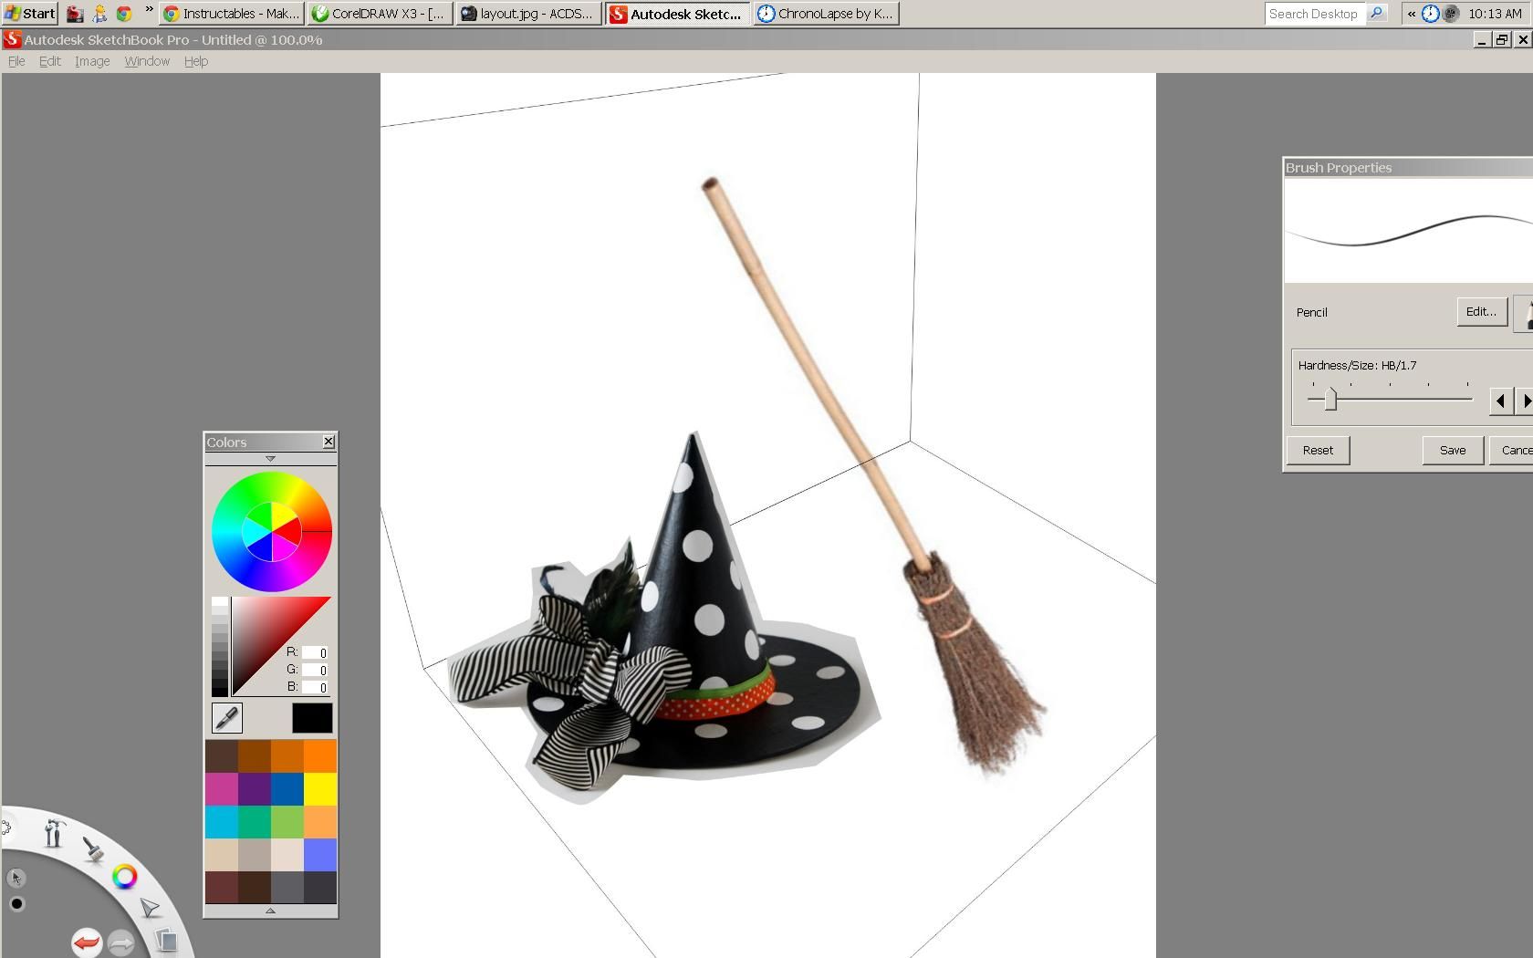This screenshot has height=958, width=1533.
Task: Click the Redo arrow in the lagoon
Action: click(120, 942)
